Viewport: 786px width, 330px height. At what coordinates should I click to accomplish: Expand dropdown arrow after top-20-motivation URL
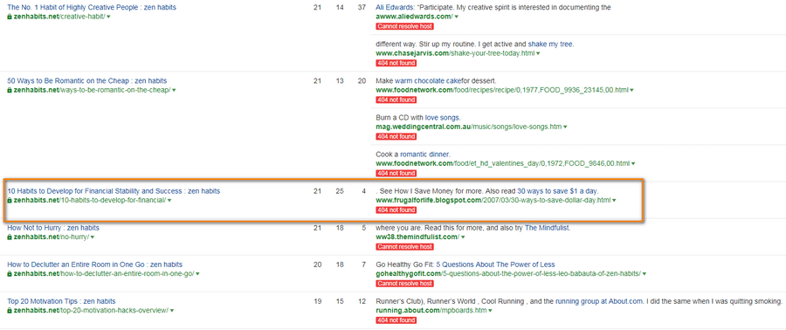pyautogui.click(x=172, y=311)
